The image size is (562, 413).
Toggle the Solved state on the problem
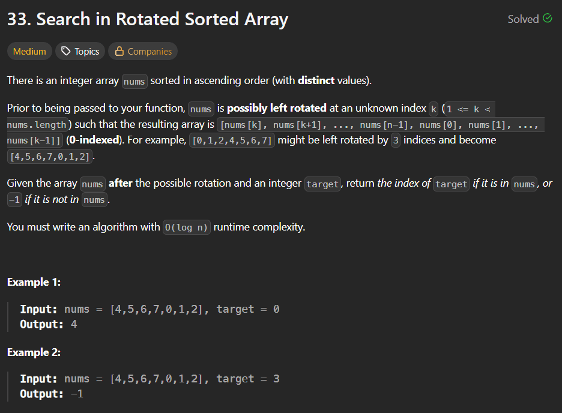530,19
